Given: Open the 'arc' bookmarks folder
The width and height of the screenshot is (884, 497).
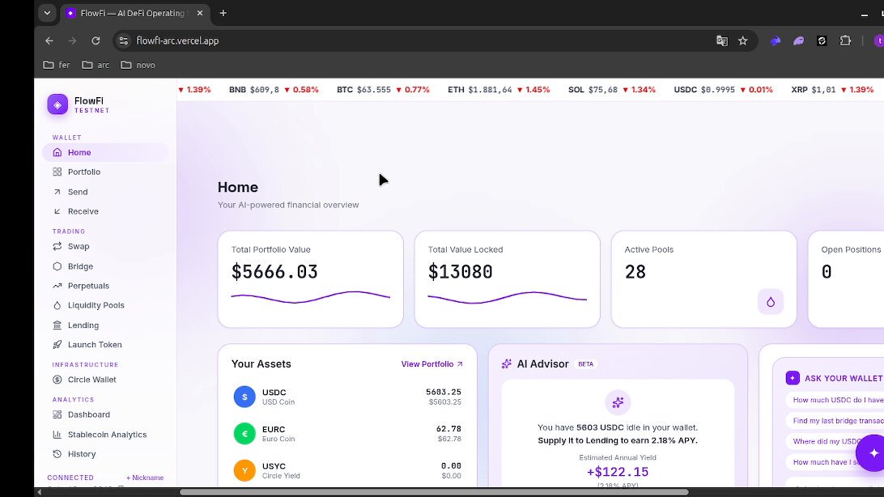Looking at the screenshot, I should click(x=96, y=65).
